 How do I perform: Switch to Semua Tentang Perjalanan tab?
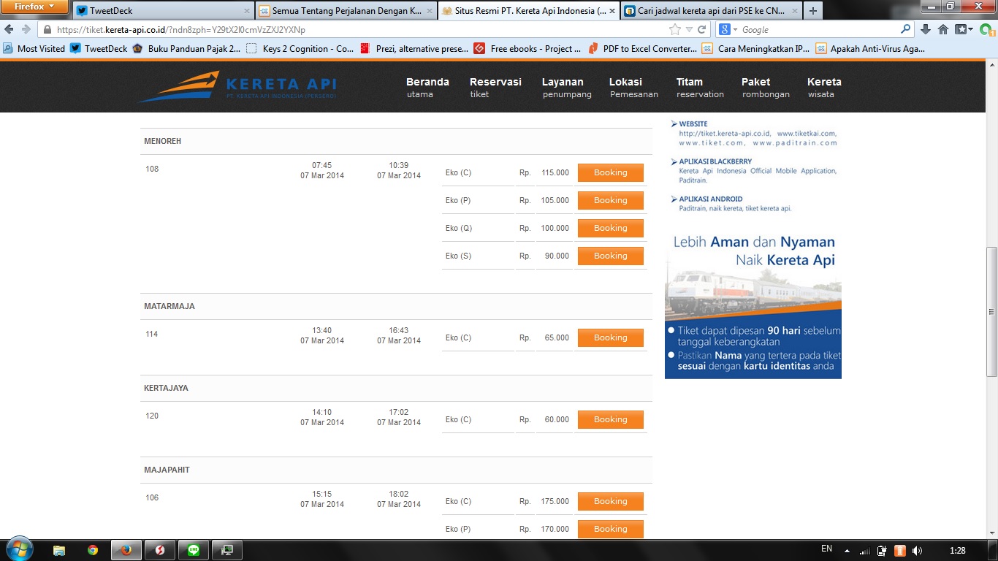point(346,11)
